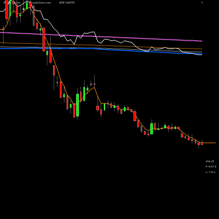
Task: Click the 'V: 0.81 X' volume text
Action: [211, 166]
